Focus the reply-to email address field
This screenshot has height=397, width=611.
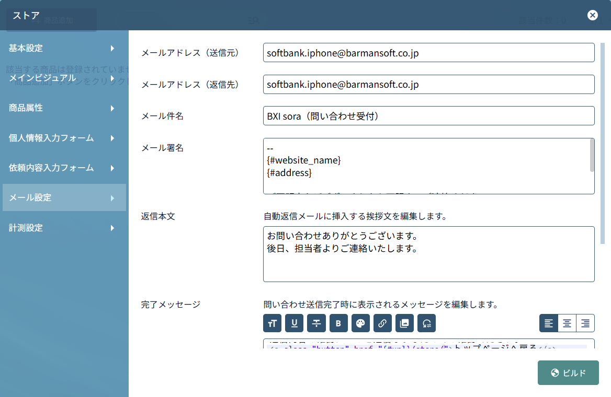point(428,85)
